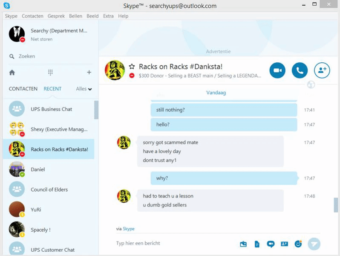Click Searchy (Department M... profile name
Screen dimensions: 340x256
tap(59, 31)
